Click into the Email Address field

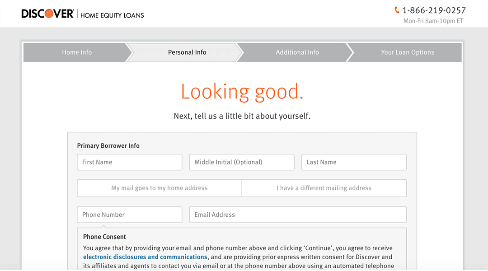(298, 215)
